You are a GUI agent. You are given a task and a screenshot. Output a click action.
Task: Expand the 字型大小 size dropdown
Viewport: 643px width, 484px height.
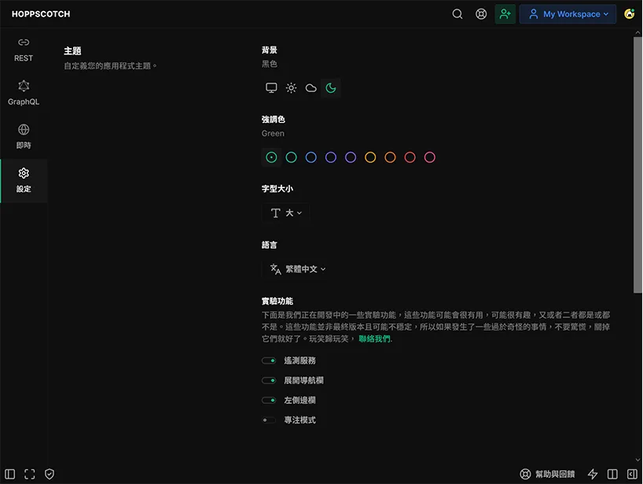286,213
